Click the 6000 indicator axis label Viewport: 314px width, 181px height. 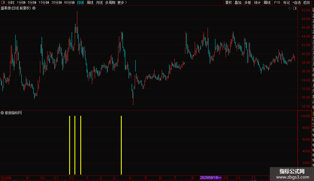[306, 140]
